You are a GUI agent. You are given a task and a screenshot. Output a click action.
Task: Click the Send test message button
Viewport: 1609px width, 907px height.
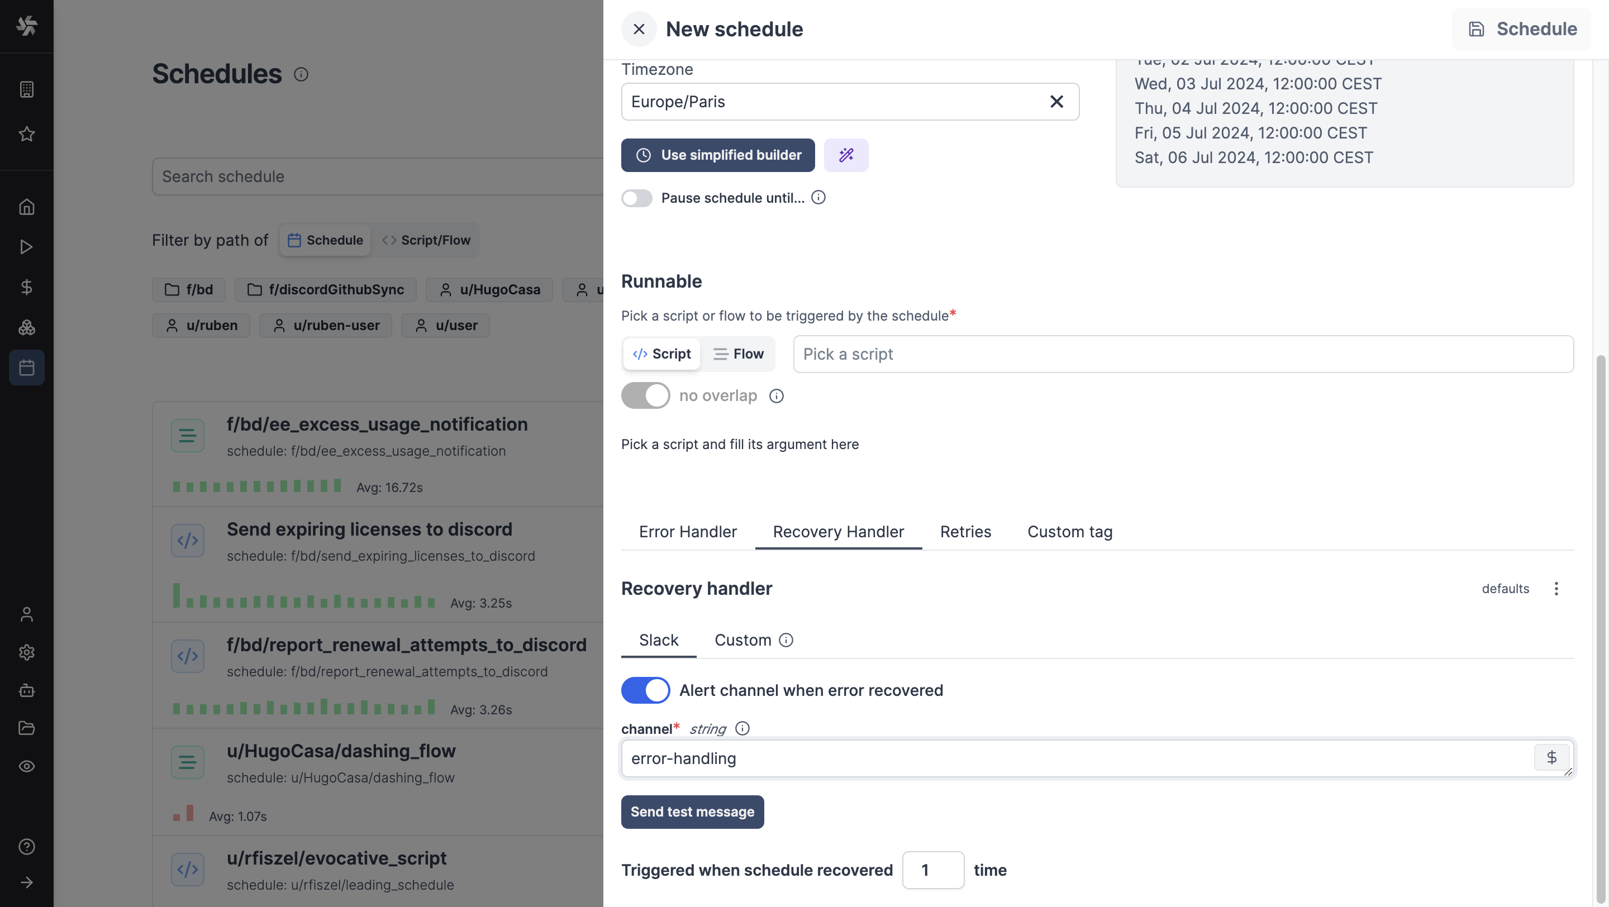point(692,812)
